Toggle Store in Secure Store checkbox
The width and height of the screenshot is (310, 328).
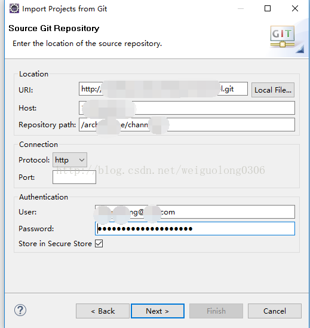tap(99, 244)
